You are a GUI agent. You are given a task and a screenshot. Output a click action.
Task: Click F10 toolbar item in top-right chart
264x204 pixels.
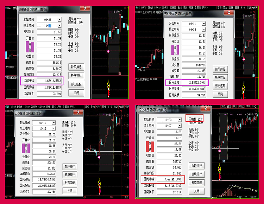click(x=243, y=7)
